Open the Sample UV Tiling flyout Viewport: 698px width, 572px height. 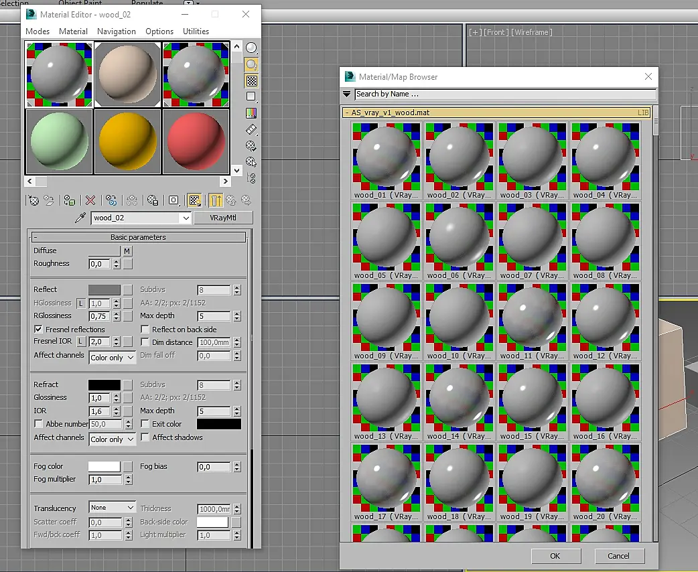[251, 96]
